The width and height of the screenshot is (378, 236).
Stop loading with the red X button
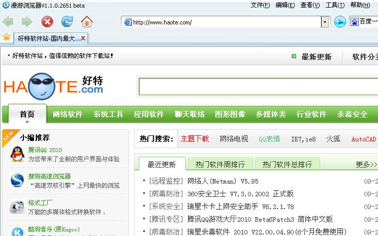(x=47, y=22)
